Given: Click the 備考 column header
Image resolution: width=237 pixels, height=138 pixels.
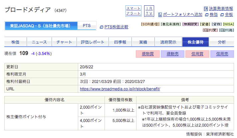Looking at the screenshot, I should tap(185, 100).
